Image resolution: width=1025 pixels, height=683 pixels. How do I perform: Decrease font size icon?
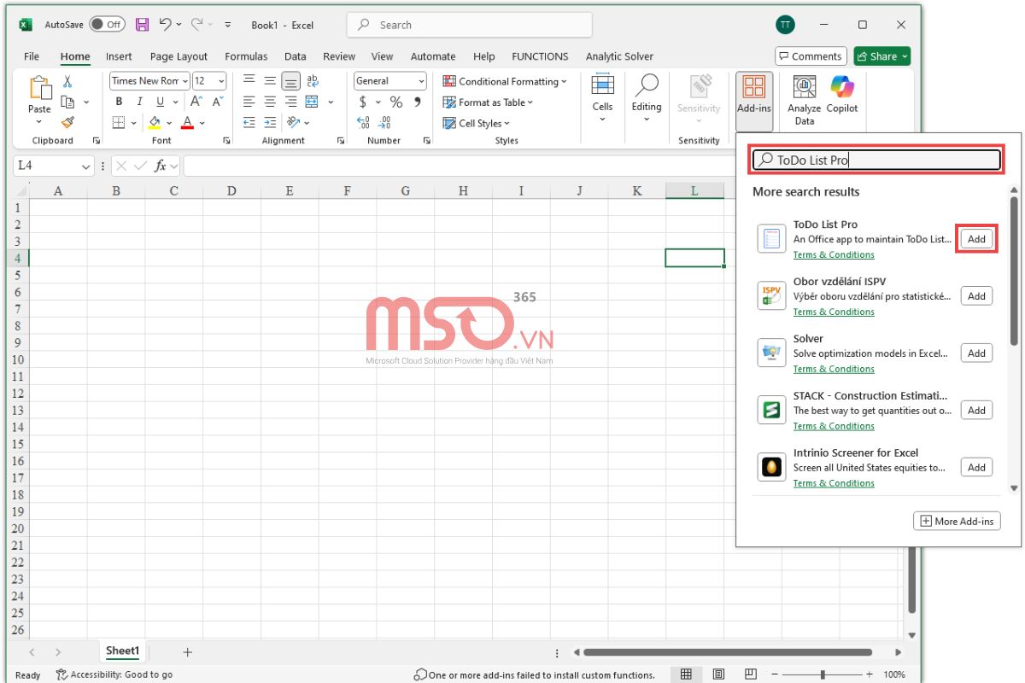tap(216, 102)
